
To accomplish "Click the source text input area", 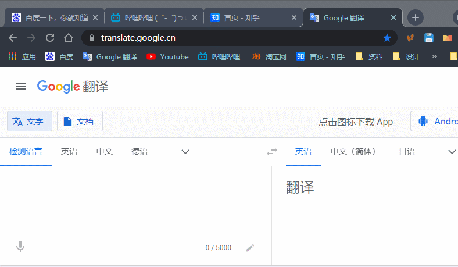I will (135, 202).
